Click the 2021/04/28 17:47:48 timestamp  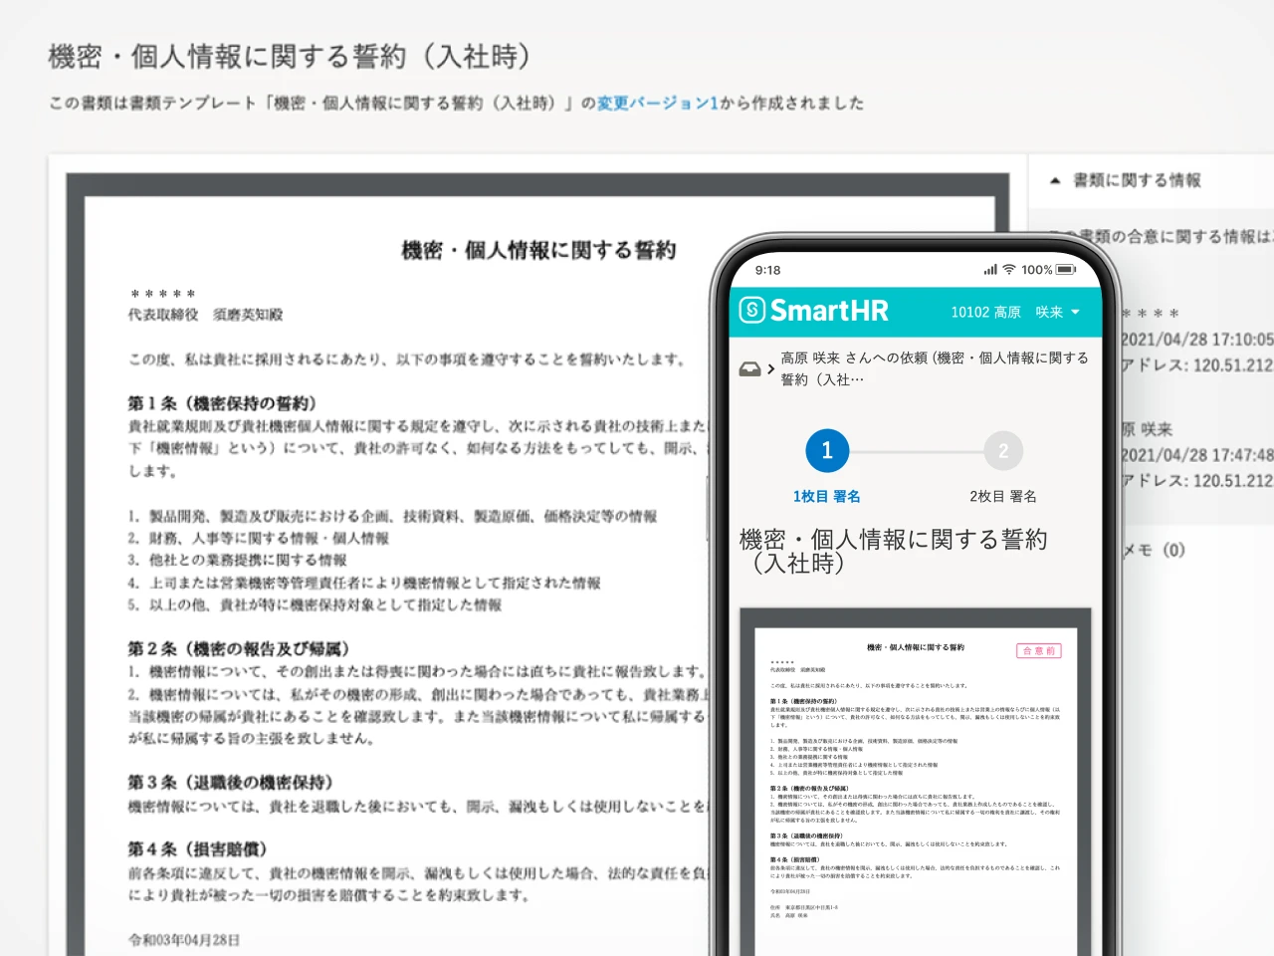click(x=1197, y=455)
